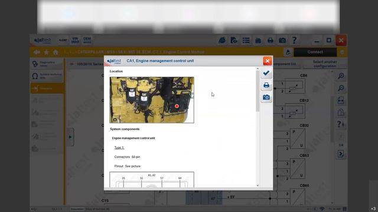Screen dimensions: 378x212
Task: Open the settings gear right of Connect
Action: pyautogui.click(x=342, y=52)
